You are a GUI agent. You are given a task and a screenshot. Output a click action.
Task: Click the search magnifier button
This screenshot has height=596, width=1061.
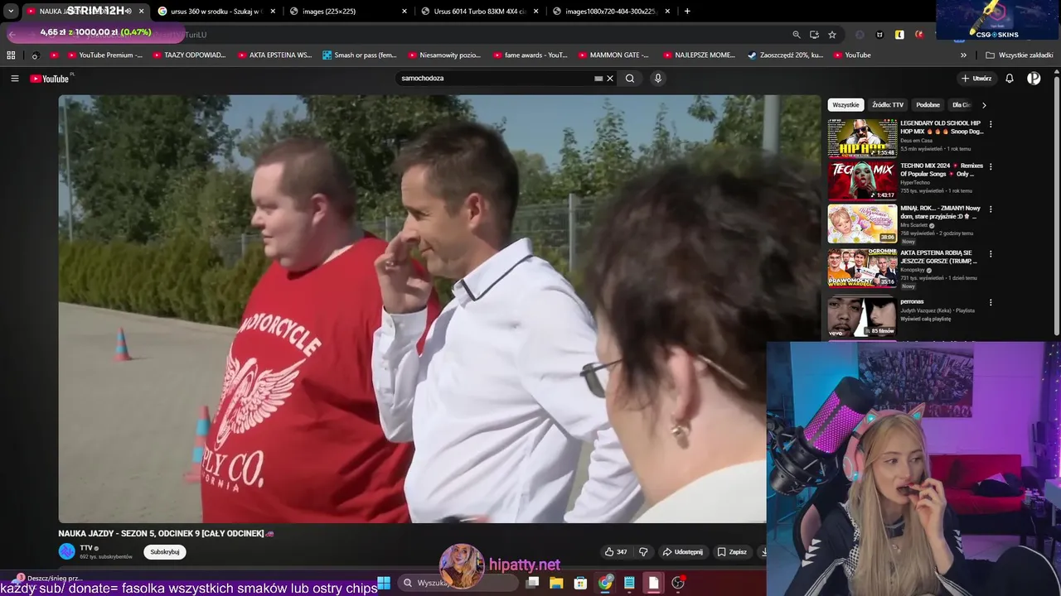[x=630, y=79]
